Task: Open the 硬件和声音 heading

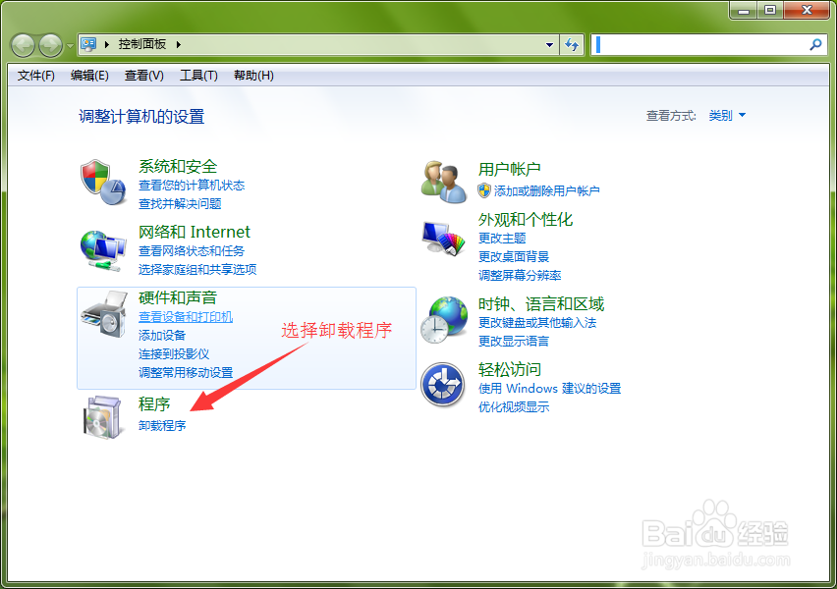Action: pos(178,297)
